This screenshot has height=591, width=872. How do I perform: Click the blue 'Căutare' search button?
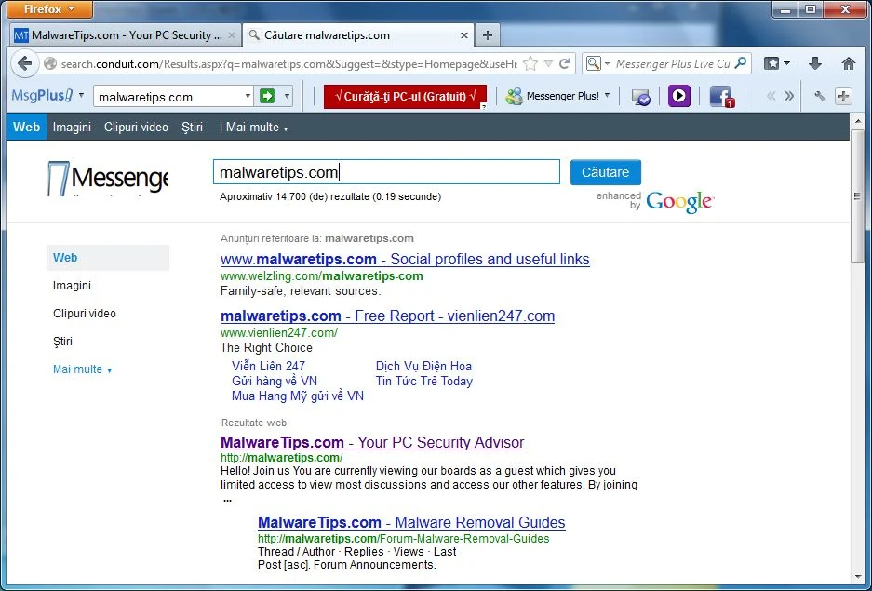[x=606, y=172]
